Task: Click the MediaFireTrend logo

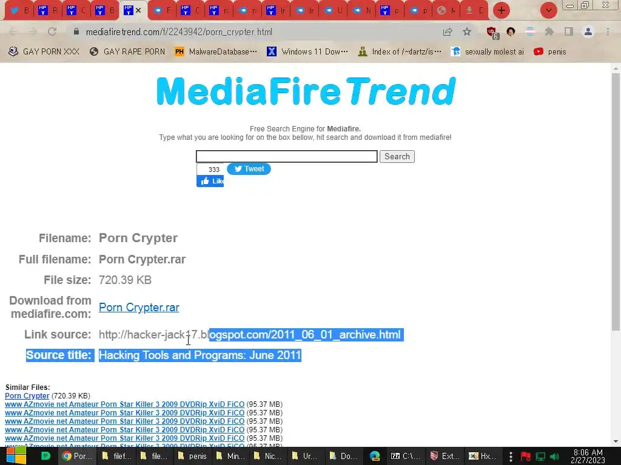Action: [x=306, y=91]
